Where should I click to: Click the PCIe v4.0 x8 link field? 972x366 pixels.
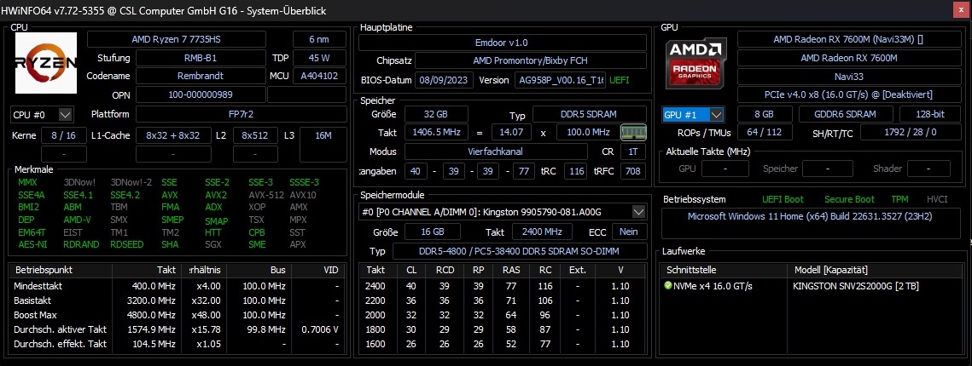tap(848, 95)
